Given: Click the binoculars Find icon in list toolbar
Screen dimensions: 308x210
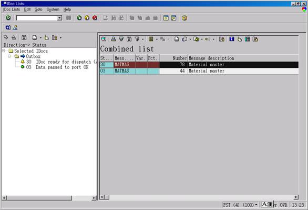Looking at the screenshot, I should [129, 39].
